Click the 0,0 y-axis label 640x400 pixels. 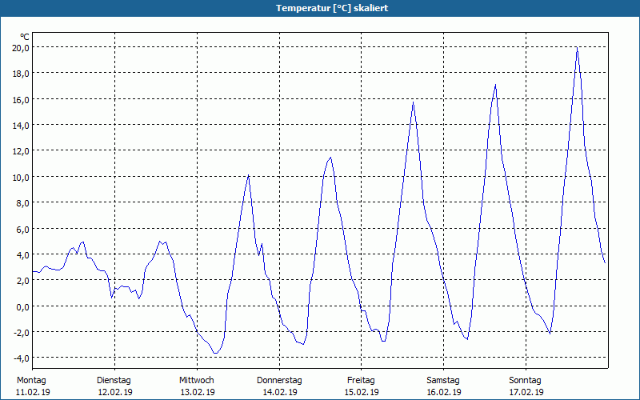23,307
